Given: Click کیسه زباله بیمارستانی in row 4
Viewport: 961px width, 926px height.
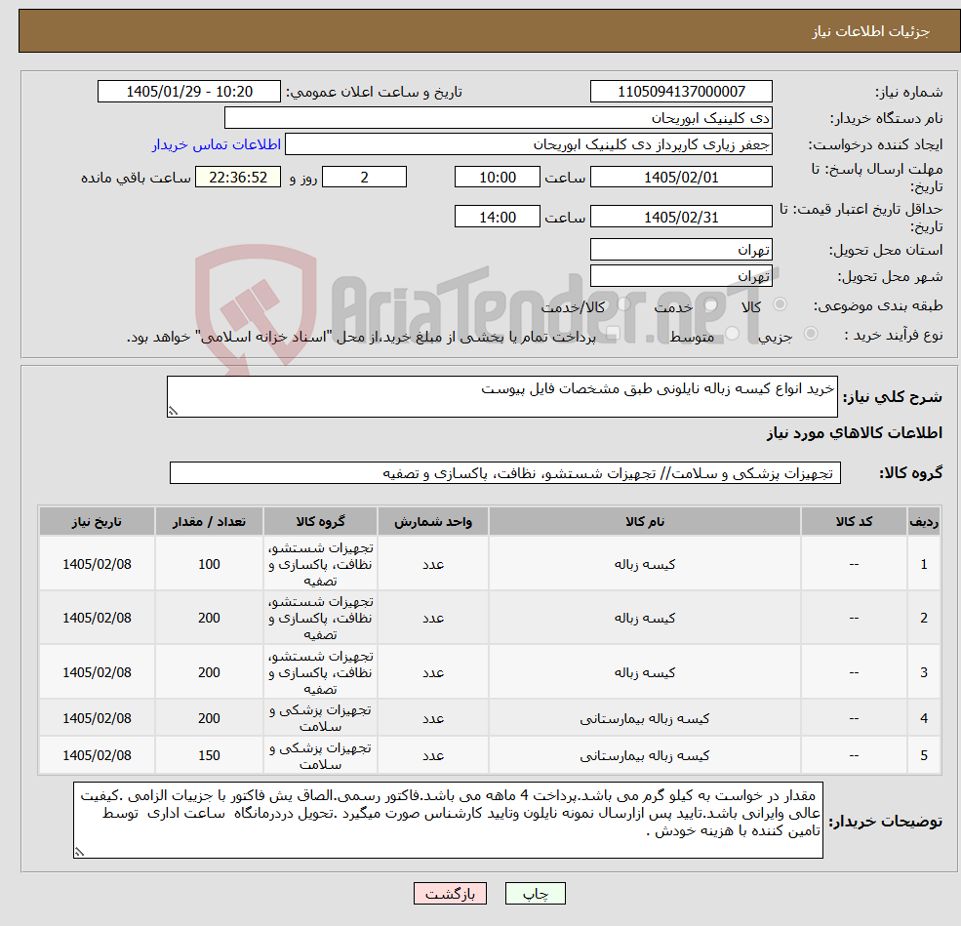Looking at the screenshot, I should [x=645, y=718].
